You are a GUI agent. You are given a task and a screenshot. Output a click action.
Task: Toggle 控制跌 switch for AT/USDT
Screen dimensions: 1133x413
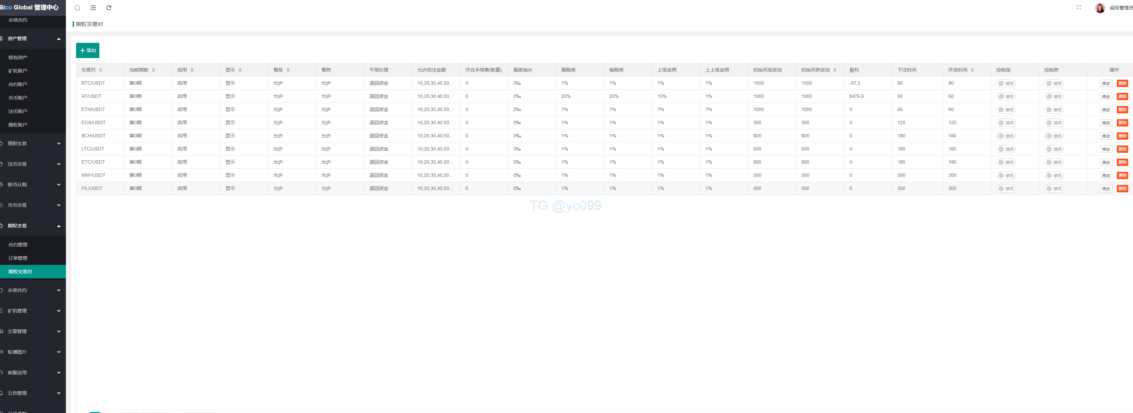coord(1053,97)
